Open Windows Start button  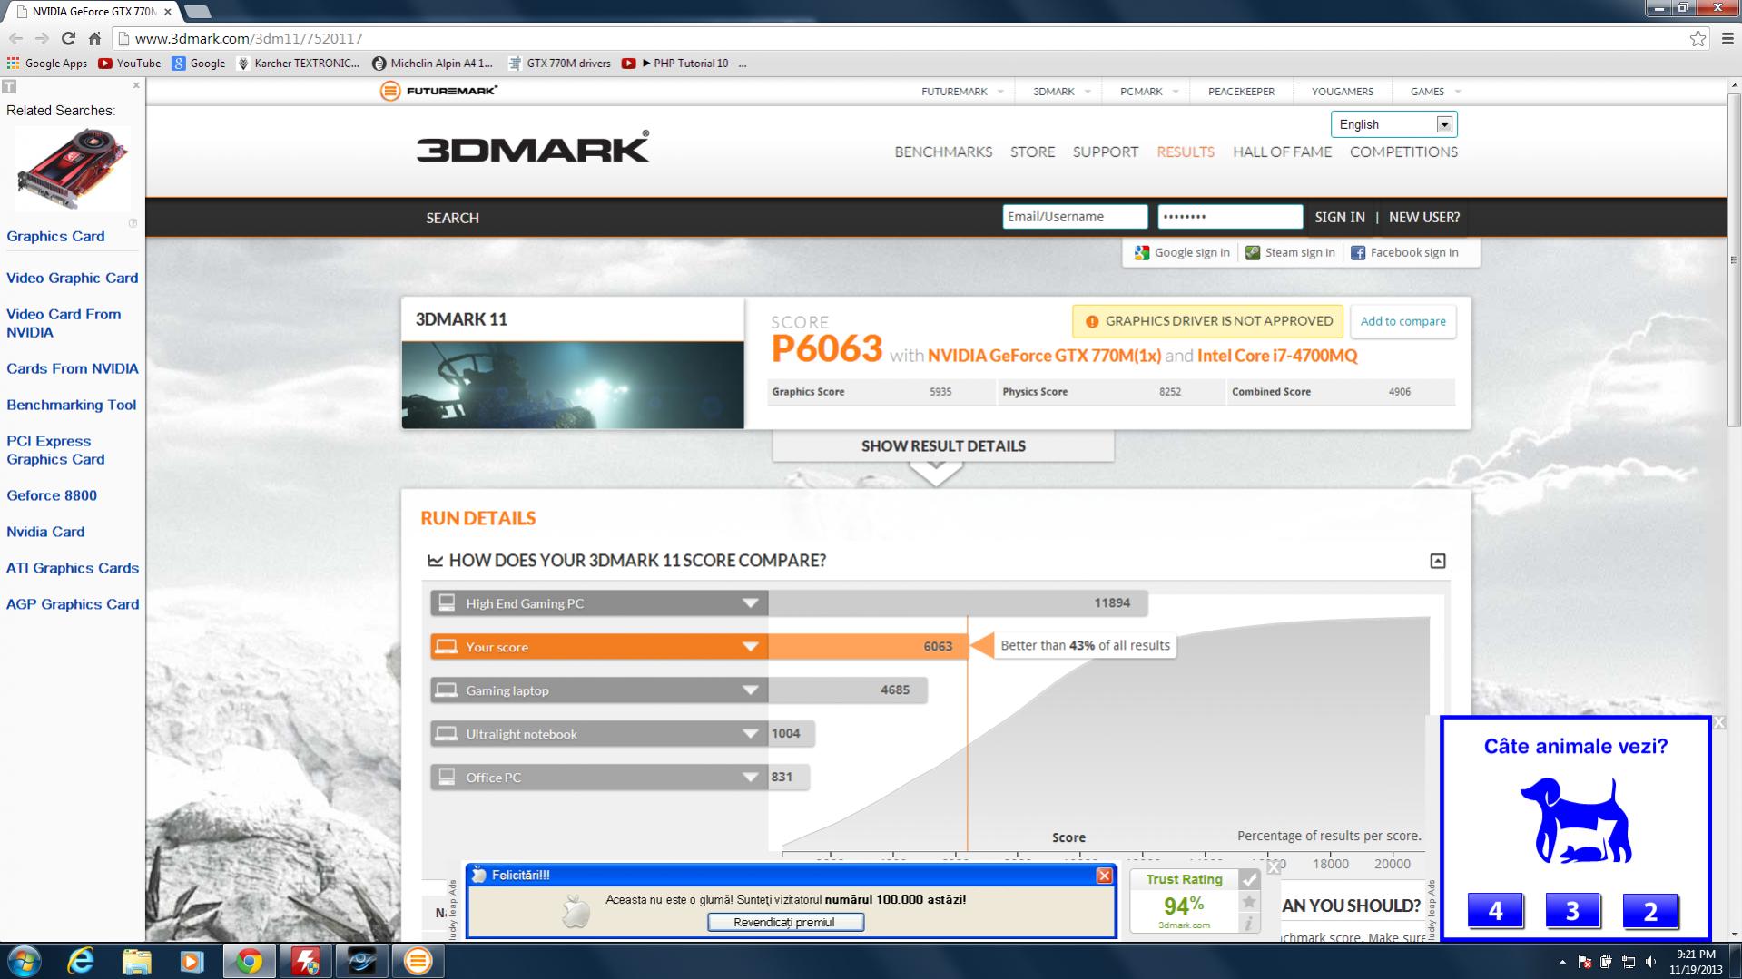coord(24,961)
